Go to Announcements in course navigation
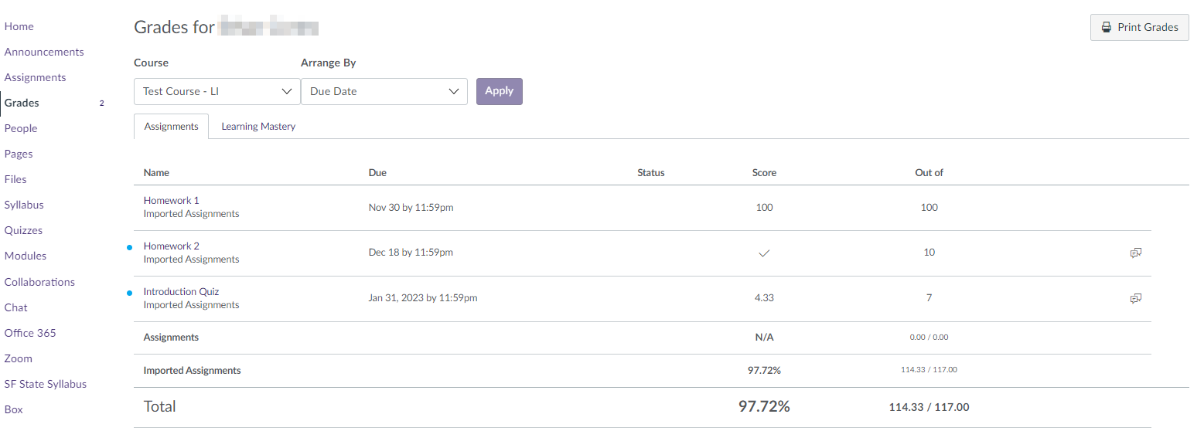 click(44, 52)
